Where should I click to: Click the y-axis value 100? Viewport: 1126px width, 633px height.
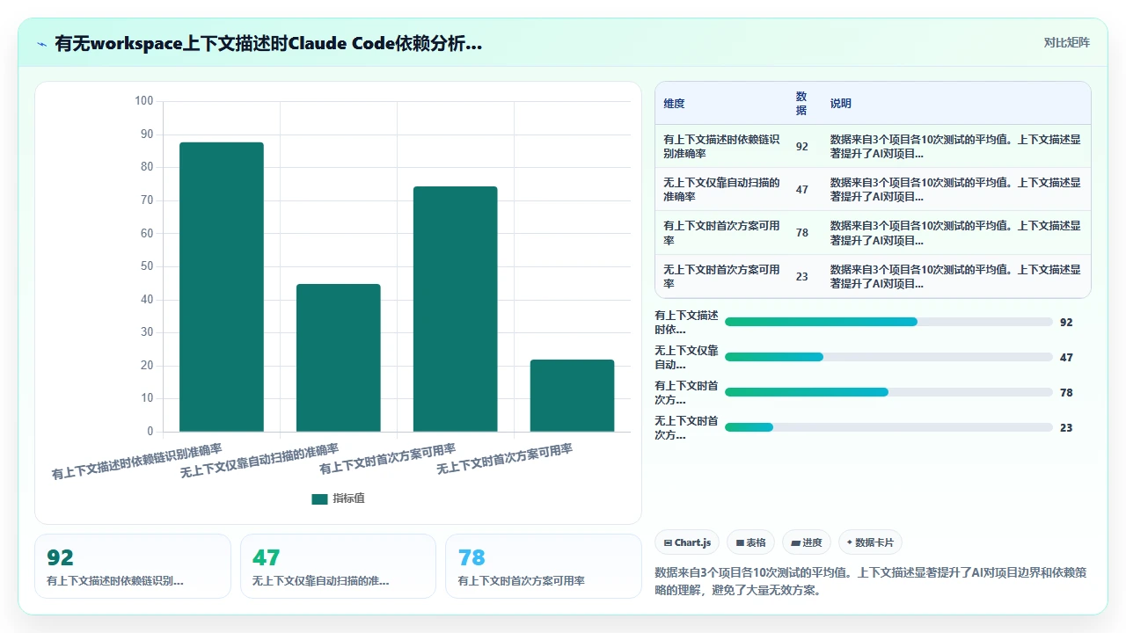pyautogui.click(x=143, y=101)
